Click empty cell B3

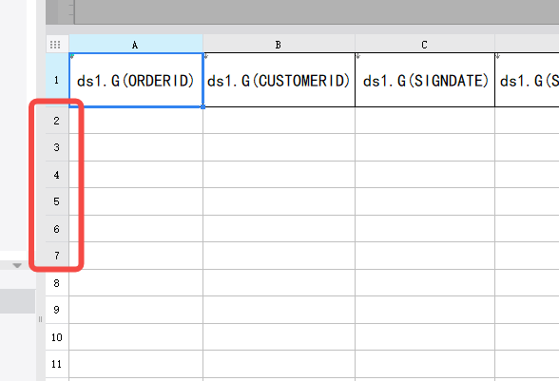pos(279,147)
